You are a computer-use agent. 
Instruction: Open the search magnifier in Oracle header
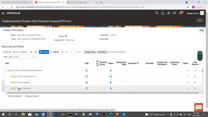157,13
